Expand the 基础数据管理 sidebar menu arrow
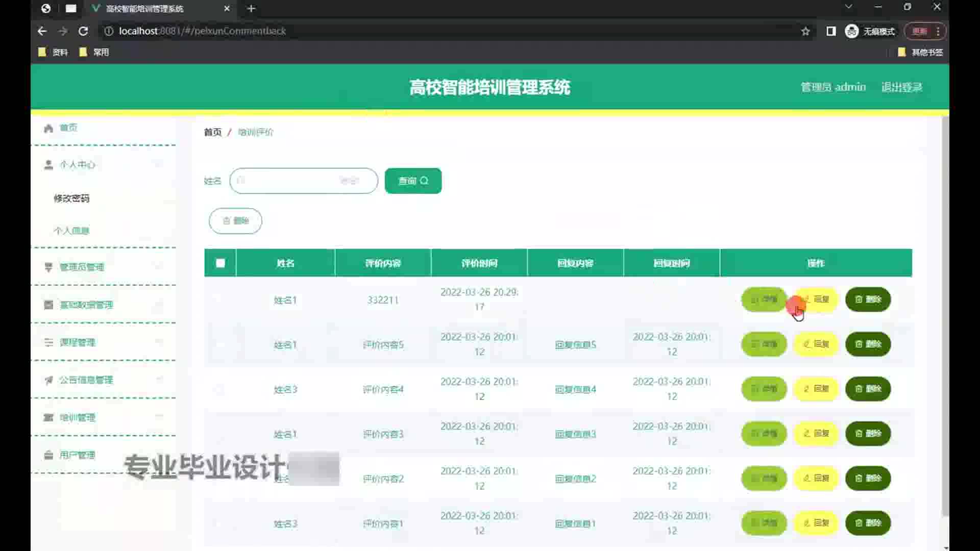The width and height of the screenshot is (980, 551). pyautogui.click(x=159, y=305)
